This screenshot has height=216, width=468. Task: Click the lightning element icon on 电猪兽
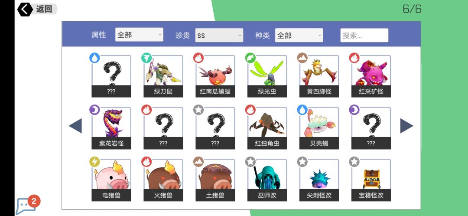(x=94, y=162)
